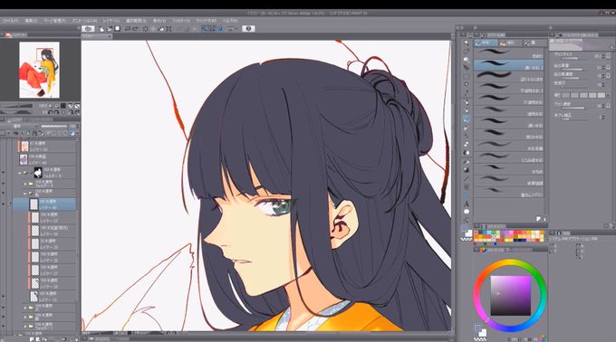
Task: Toggle visibility of the bottom-most folder layer
Action: tap(3, 326)
